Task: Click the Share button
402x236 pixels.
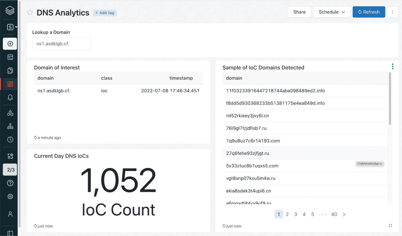Action: coord(299,12)
